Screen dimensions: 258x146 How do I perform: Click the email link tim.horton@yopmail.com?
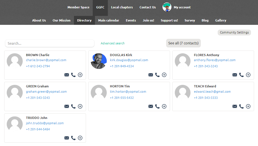point(128,92)
